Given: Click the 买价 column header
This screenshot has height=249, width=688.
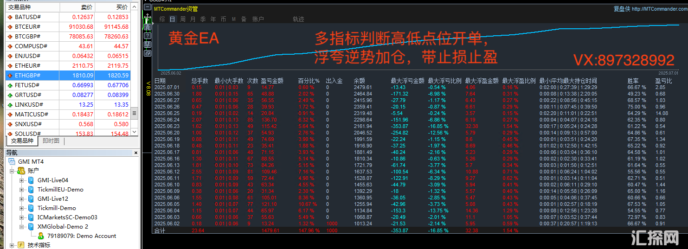Looking at the screenshot, I should (113, 7).
